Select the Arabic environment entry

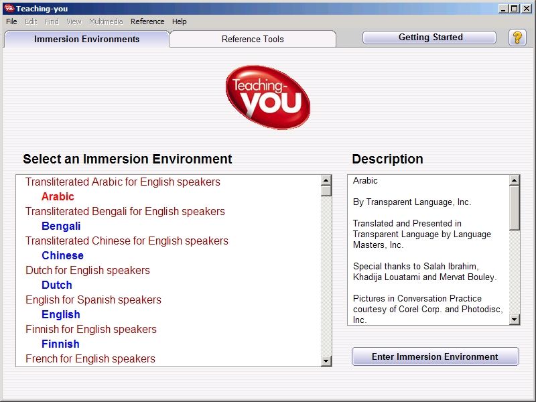coord(58,196)
